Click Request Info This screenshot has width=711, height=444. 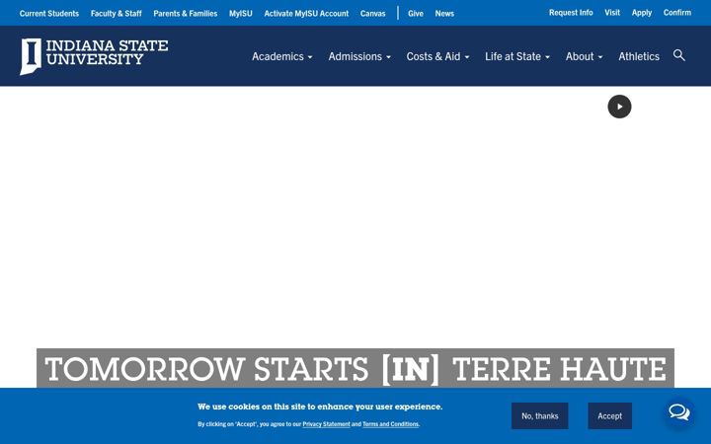[x=571, y=13]
